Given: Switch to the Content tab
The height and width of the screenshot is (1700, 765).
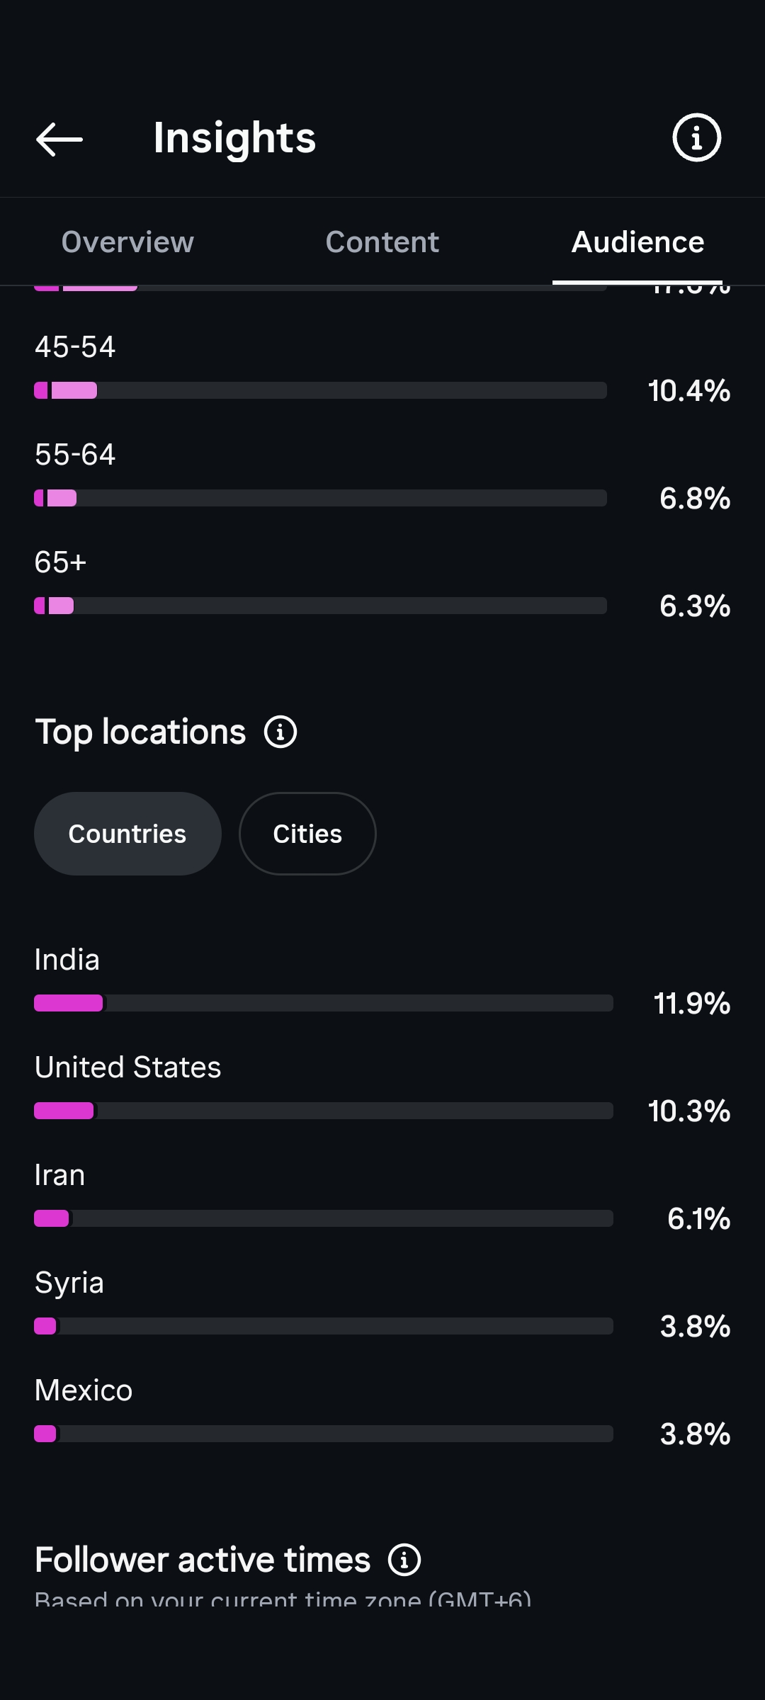Looking at the screenshot, I should pos(382,242).
